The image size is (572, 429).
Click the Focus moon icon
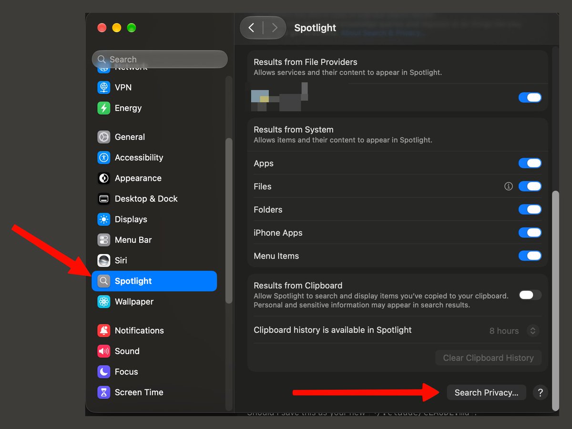pos(104,372)
